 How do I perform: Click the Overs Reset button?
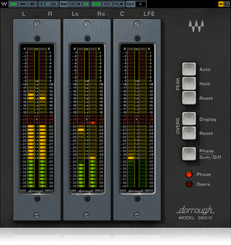point(189,133)
